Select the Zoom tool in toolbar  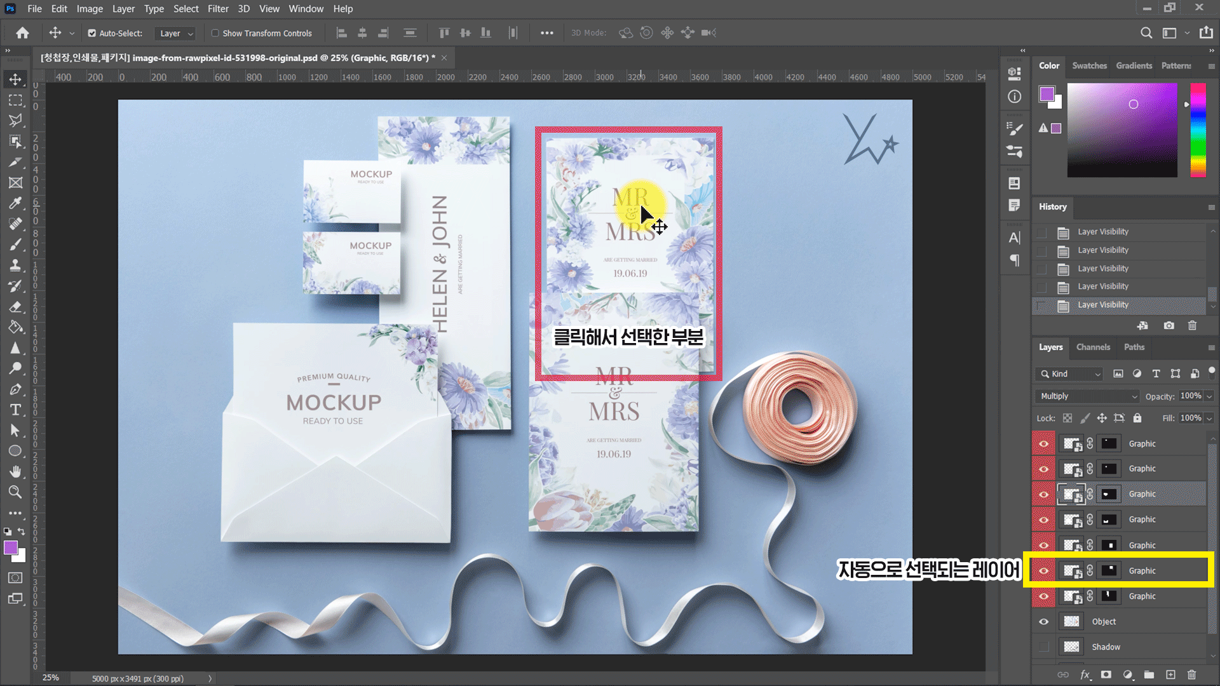point(15,492)
